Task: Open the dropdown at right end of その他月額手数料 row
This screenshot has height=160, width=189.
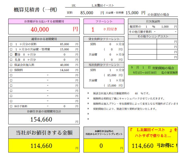Action: pyautogui.click(x=176, y=32)
